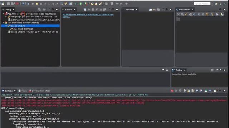Collapse the App.html launch tree node
229x128 pixels.
[x=3, y=14]
